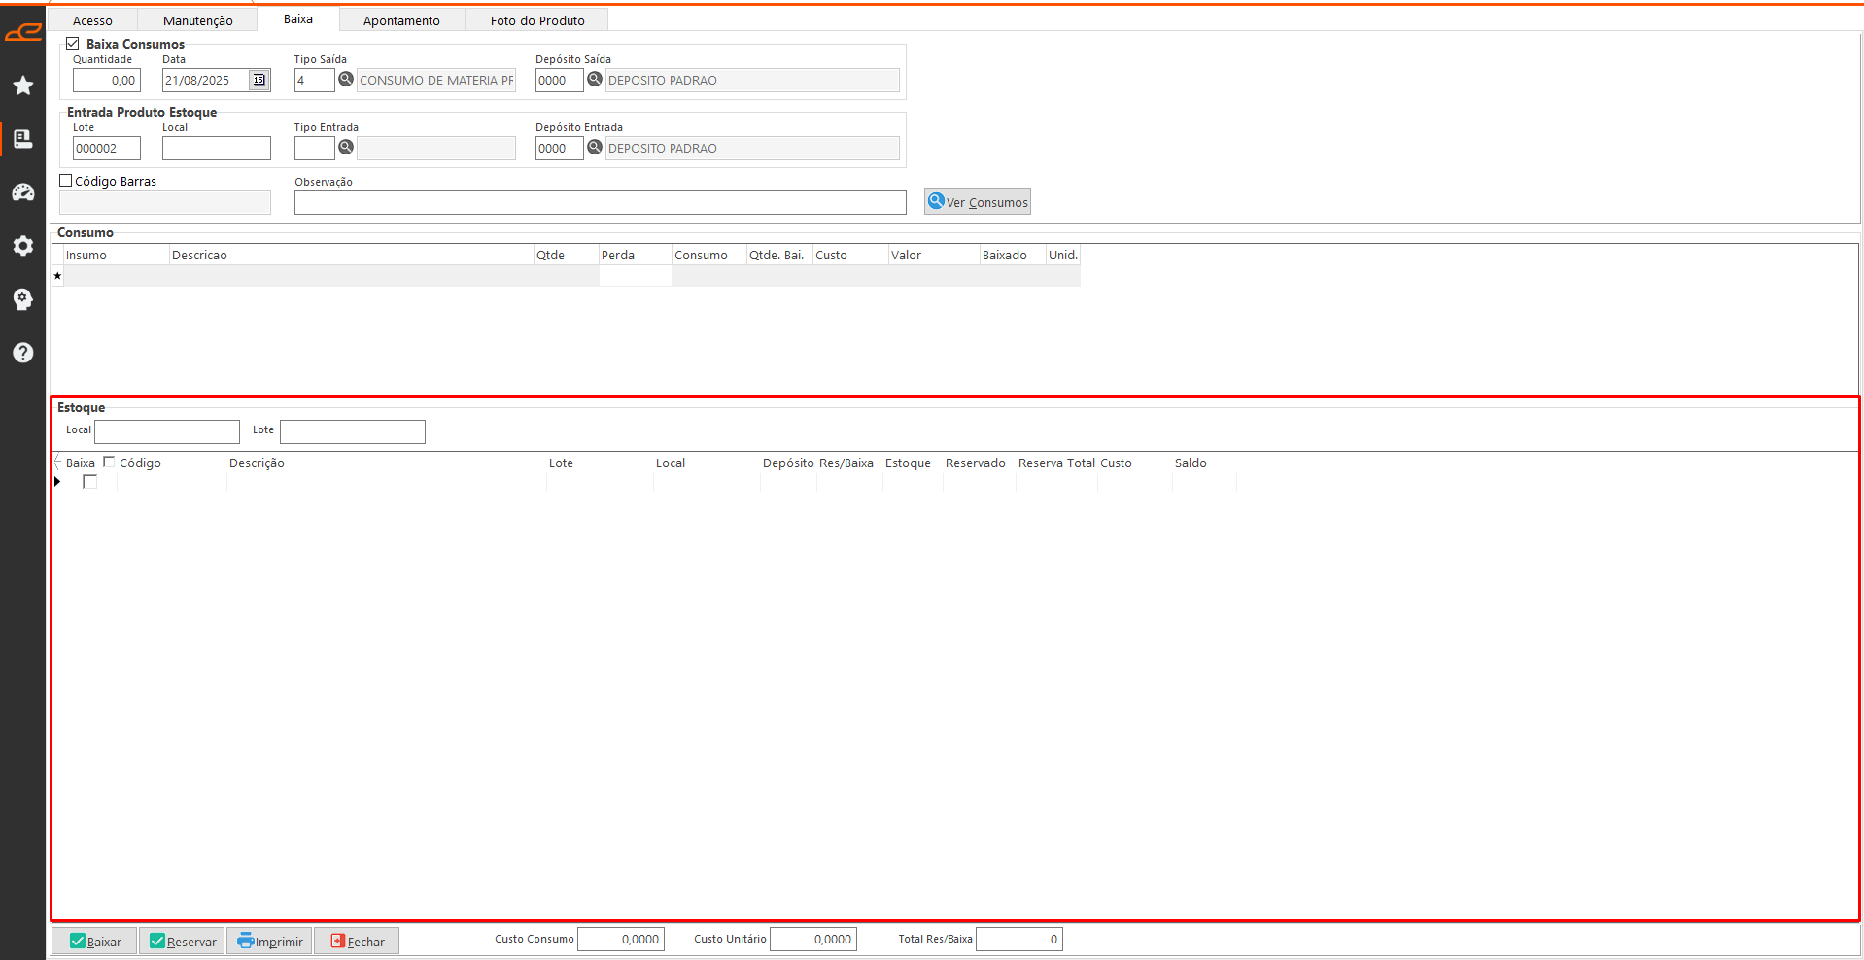Open settings gear icon in sidebar
Image resolution: width=1864 pixels, height=960 pixels.
tap(23, 246)
